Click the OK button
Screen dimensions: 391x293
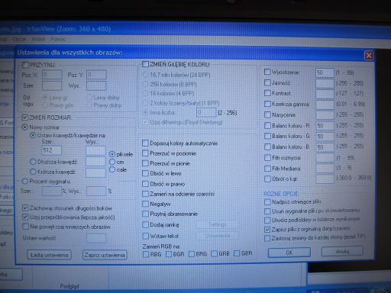coord(289,253)
